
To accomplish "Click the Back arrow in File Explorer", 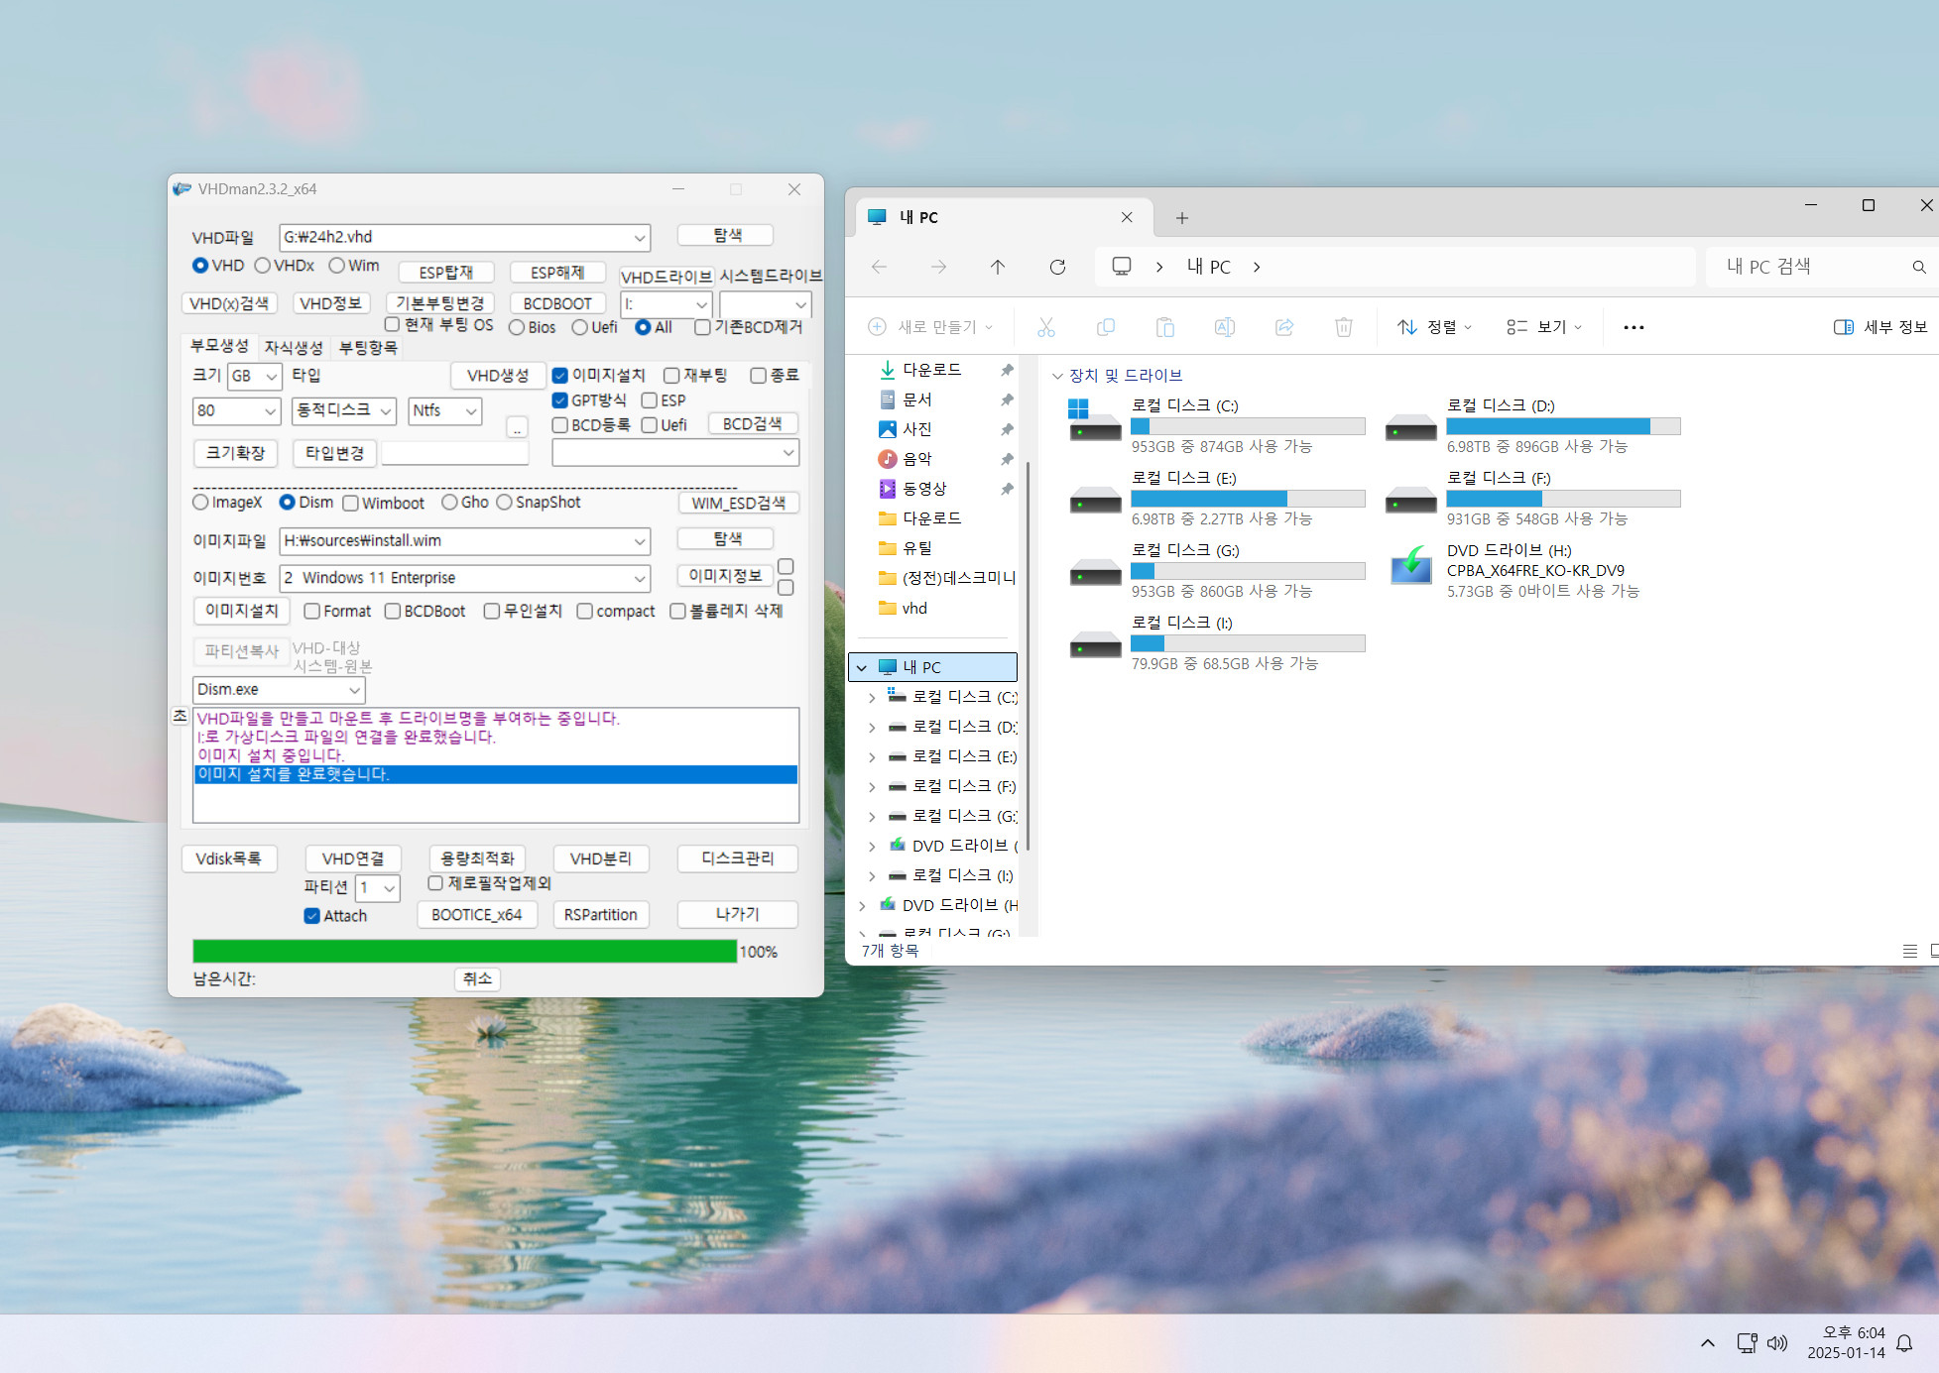I will point(879,267).
